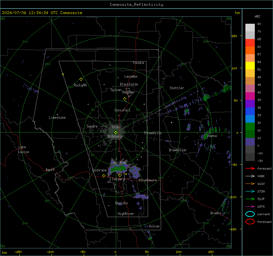The height and width of the screenshot is (256, 273).
Task: Click the Cochrane city label
Action: (99, 170)
